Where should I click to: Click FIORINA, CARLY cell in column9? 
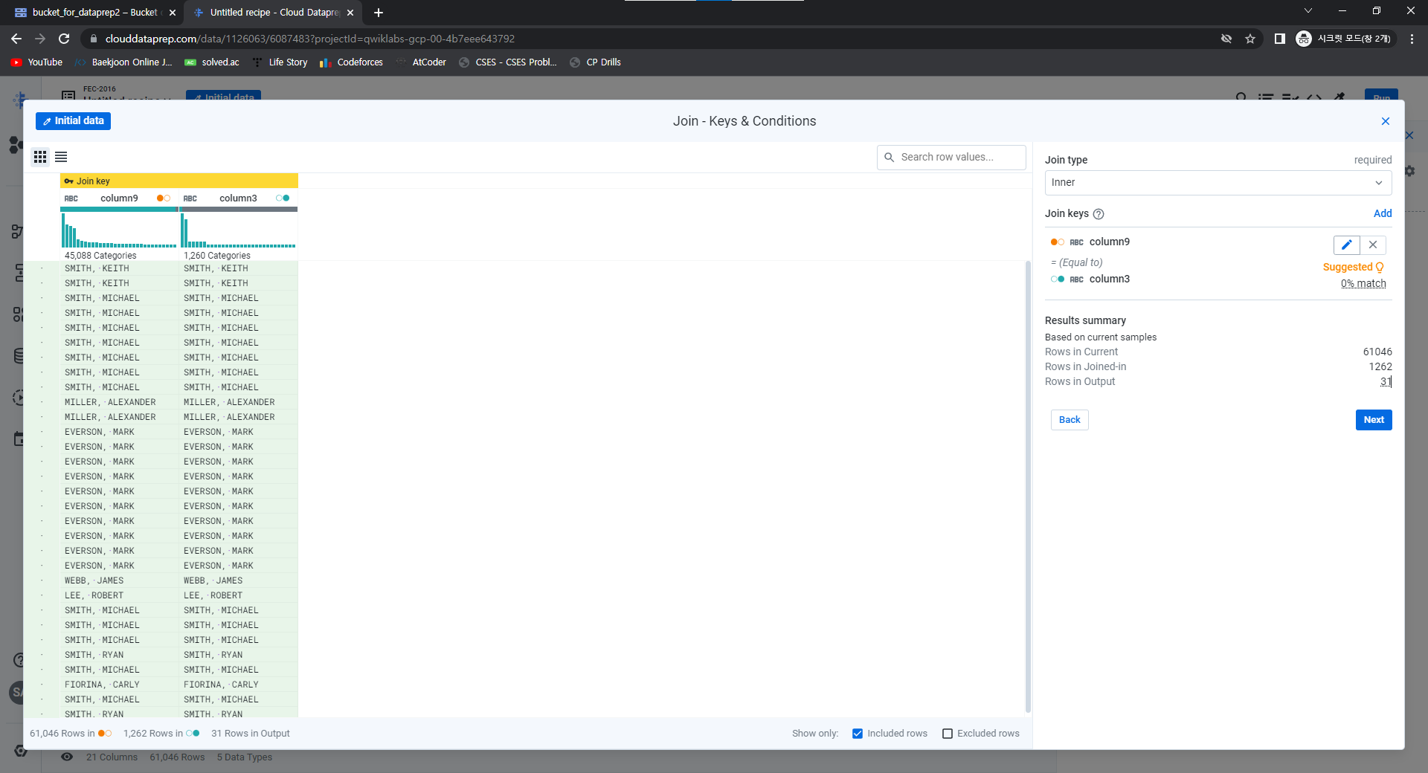[x=119, y=685]
